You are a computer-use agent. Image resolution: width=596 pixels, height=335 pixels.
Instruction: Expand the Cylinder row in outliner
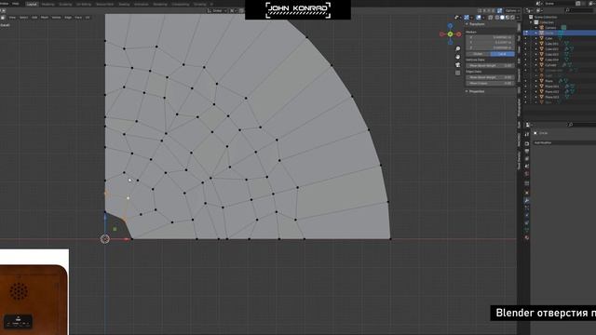click(x=536, y=65)
